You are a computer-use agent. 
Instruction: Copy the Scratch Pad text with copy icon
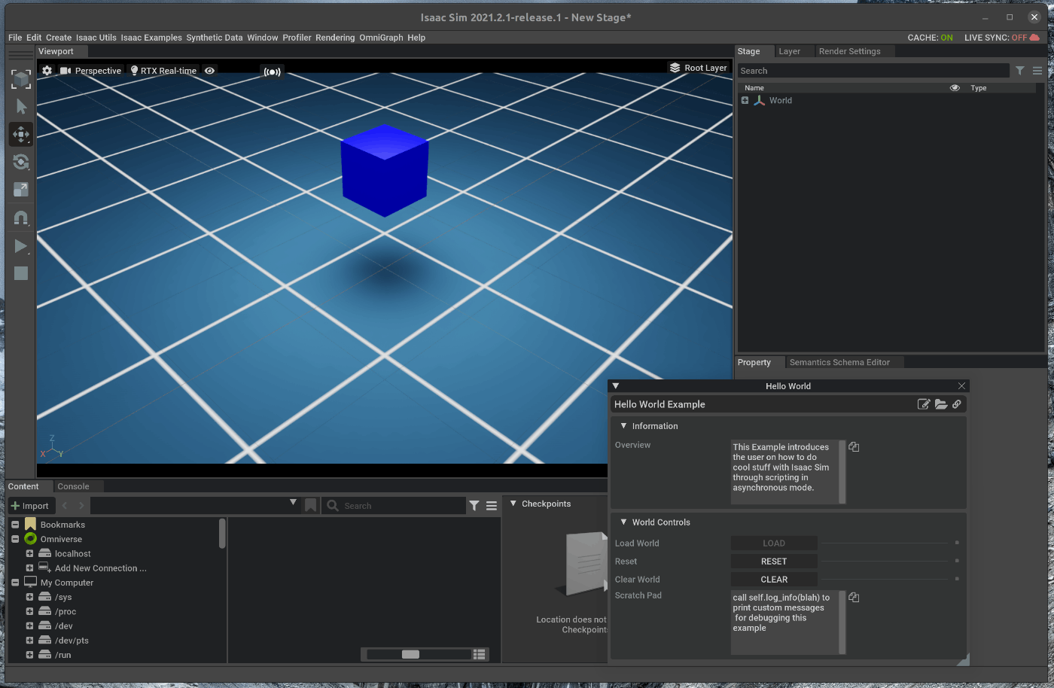pyautogui.click(x=854, y=597)
